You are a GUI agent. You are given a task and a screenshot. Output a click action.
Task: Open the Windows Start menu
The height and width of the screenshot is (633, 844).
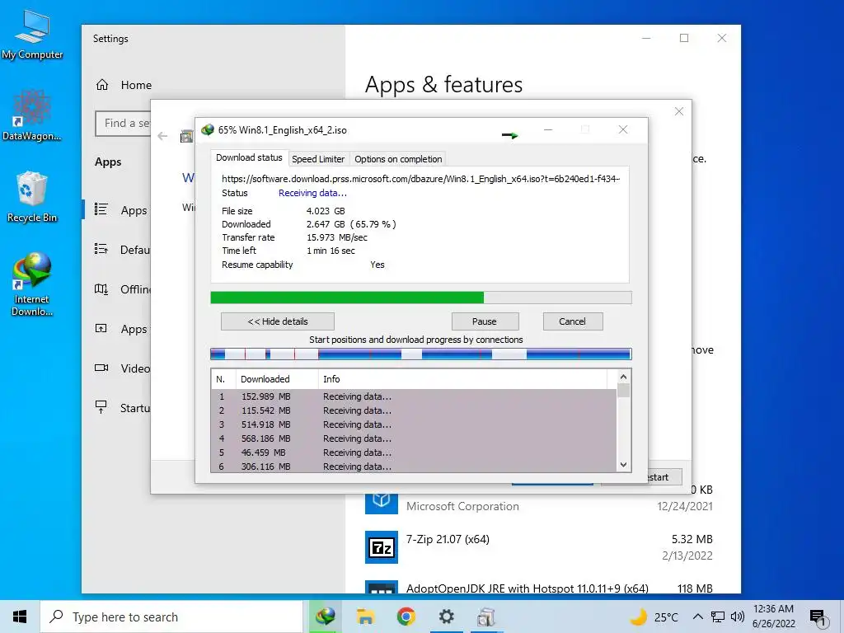[20, 617]
